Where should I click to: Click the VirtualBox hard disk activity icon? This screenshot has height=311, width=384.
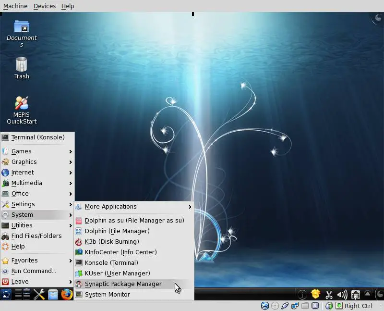tap(265, 306)
